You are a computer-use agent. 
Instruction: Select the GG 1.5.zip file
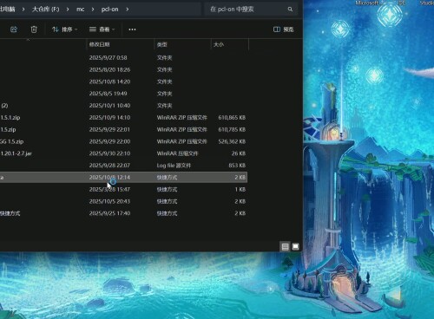(x=12, y=141)
